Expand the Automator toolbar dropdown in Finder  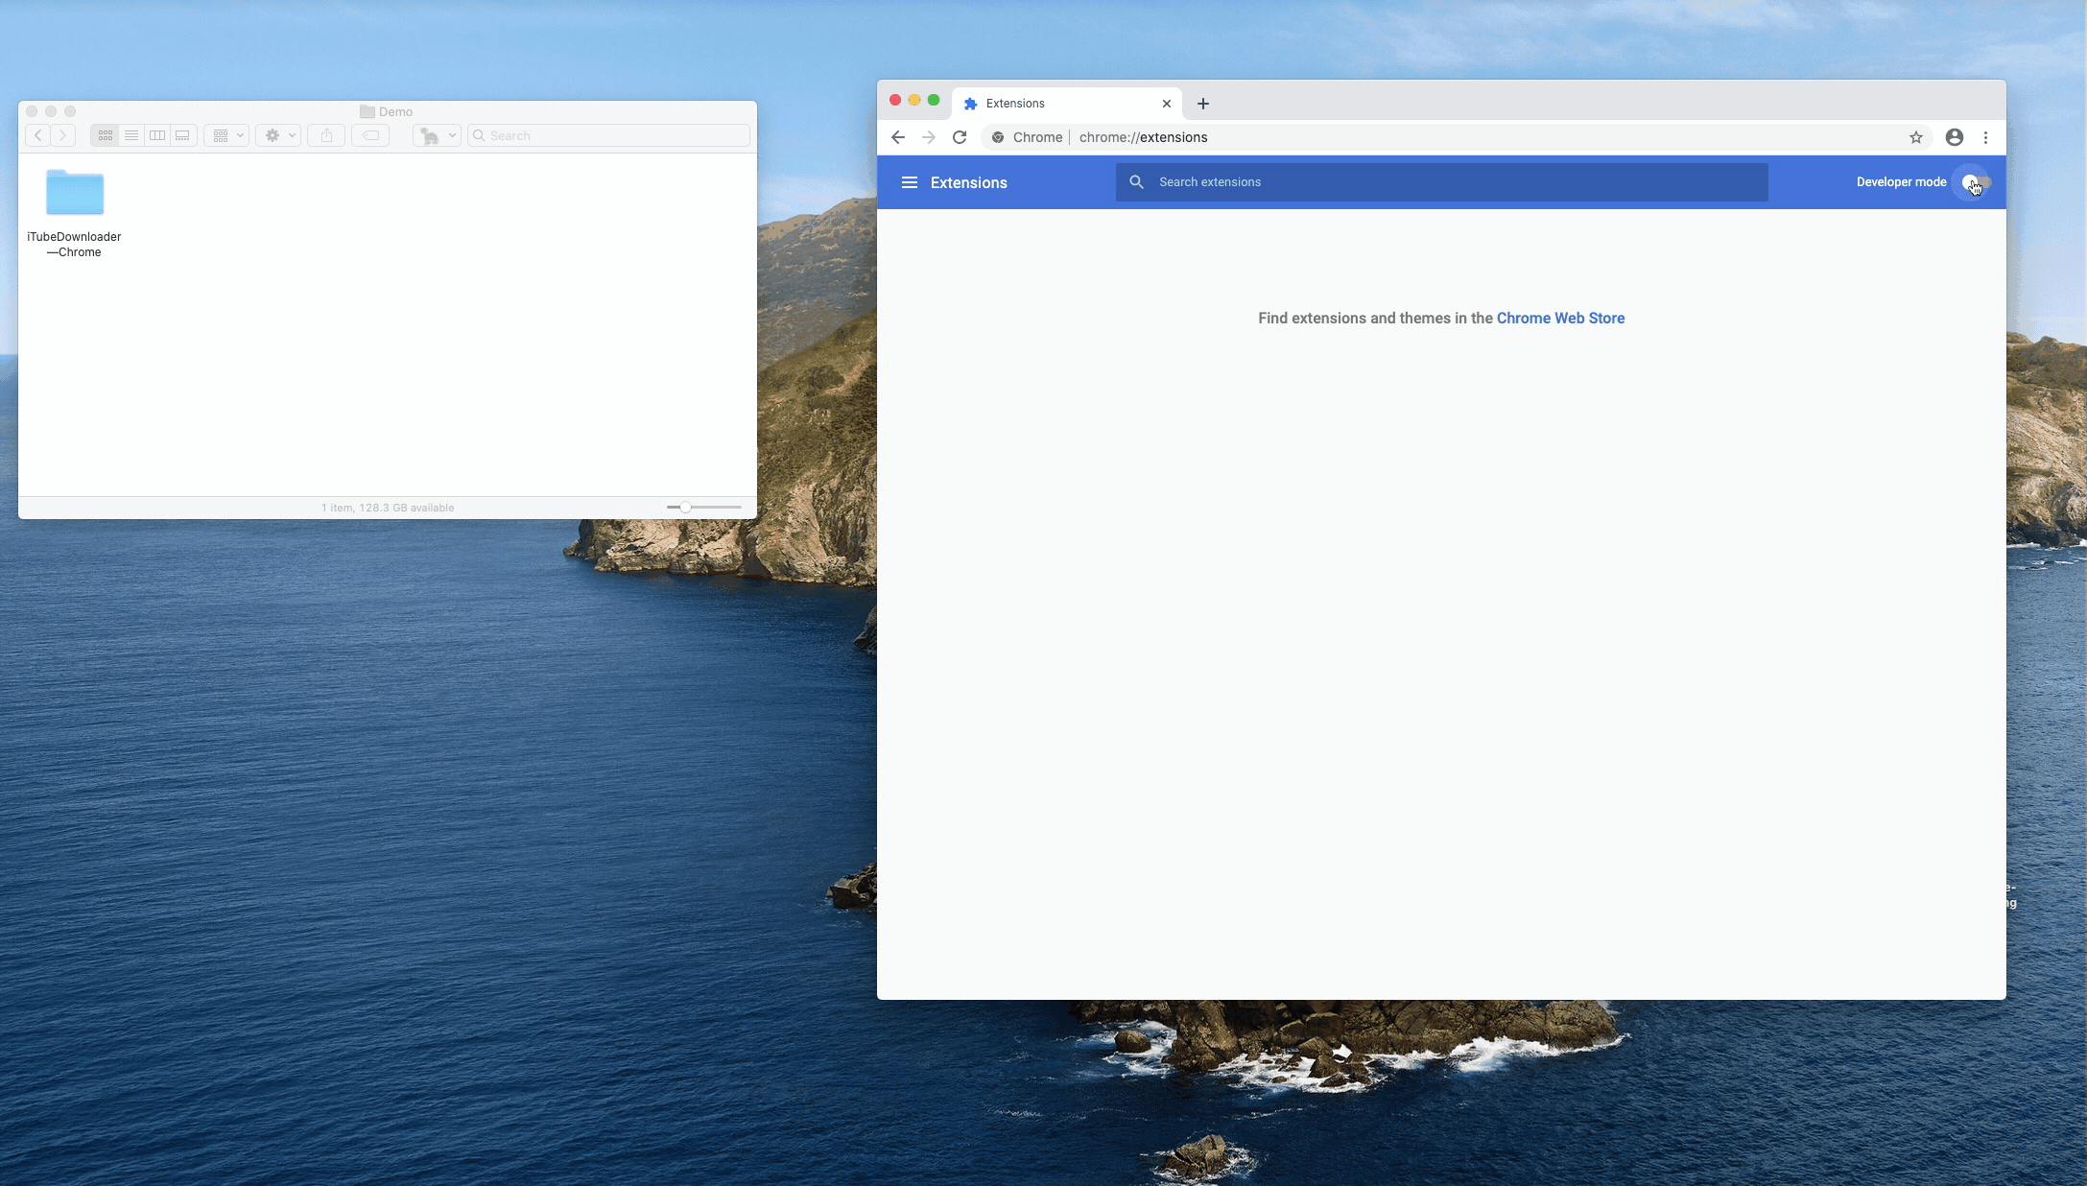438,135
